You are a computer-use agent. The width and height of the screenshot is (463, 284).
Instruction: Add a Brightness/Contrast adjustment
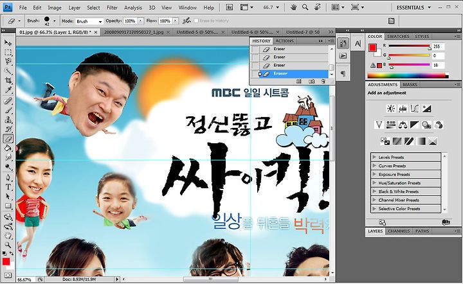[x=391, y=109]
